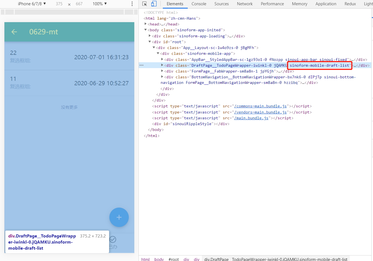Toggle the device toolbar icon
Viewport: 373px width, 261px height.
click(154, 4)
